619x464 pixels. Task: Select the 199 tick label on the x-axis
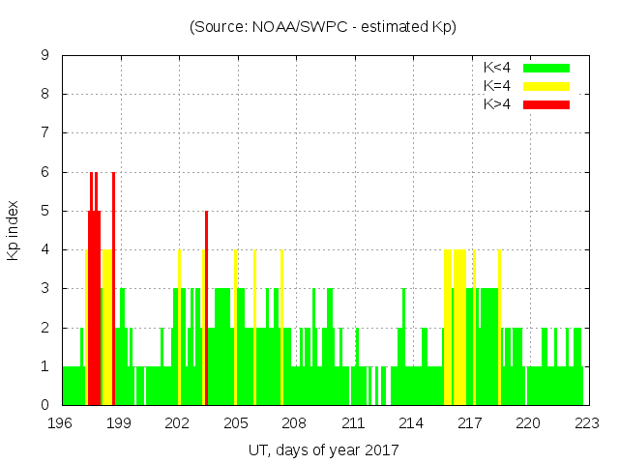[120, 423]
